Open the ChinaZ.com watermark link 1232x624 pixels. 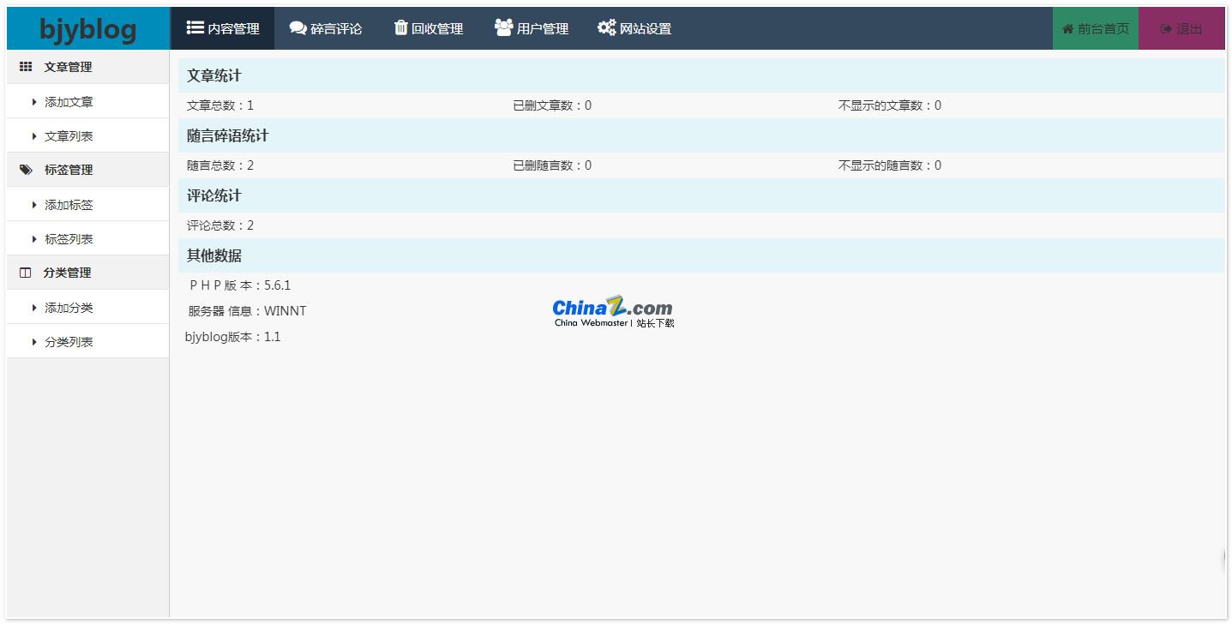(613, 310)
